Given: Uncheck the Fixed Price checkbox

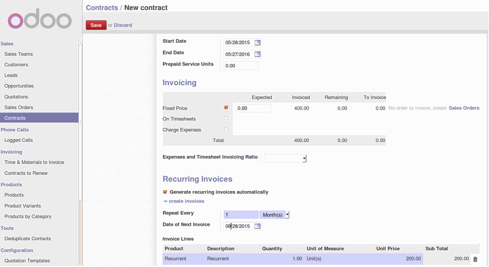Looking at the screenshot, I should pos(226,107).
